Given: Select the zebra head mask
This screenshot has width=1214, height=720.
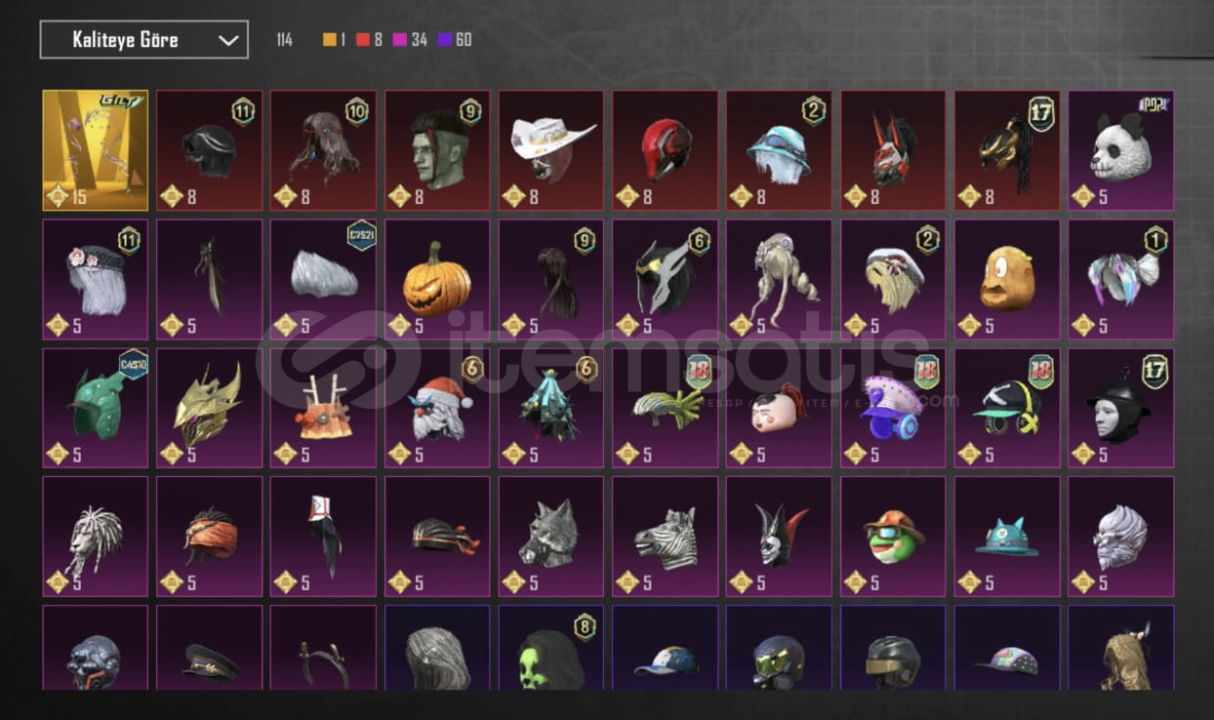Looking at the screenshot, I should click(666, 537).
